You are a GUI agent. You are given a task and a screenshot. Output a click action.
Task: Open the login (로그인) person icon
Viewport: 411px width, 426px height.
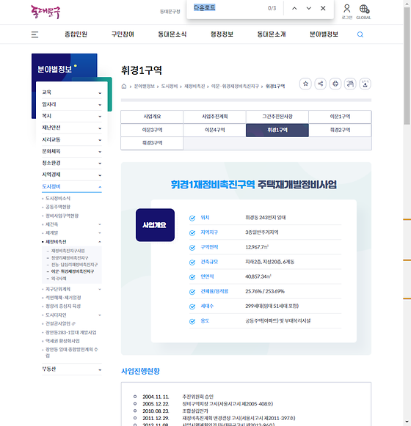(x=347, y=12)
